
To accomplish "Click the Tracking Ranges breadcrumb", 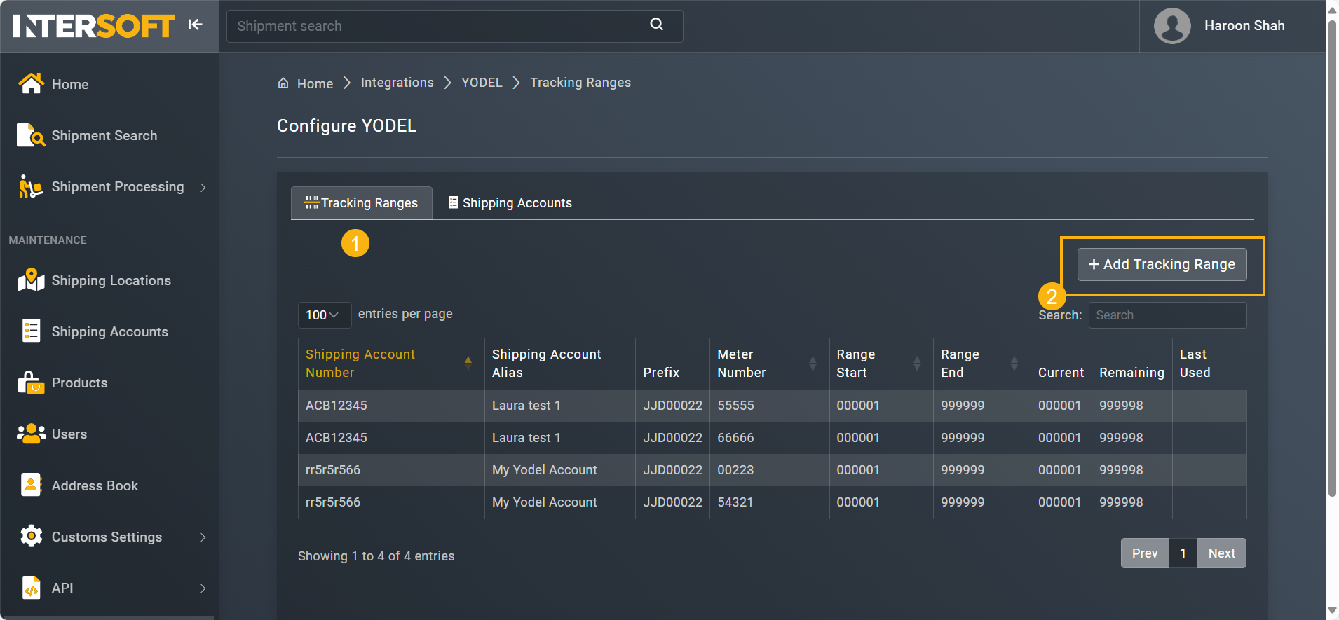I will (580, 83).
